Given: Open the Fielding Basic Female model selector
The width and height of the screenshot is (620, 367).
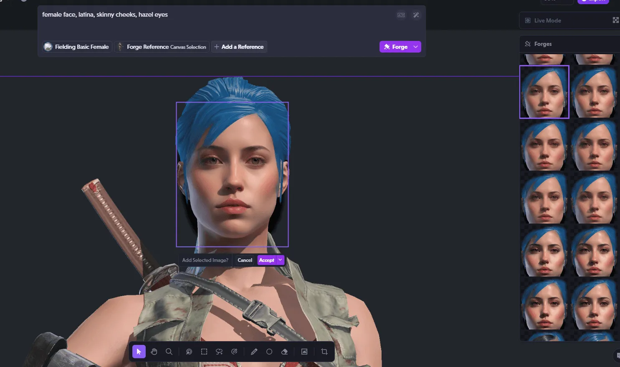Looking at the screenshot, I should coord(77,47).
